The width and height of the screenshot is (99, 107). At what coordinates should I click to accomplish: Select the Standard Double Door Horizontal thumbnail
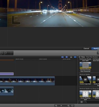click(85, 66)
